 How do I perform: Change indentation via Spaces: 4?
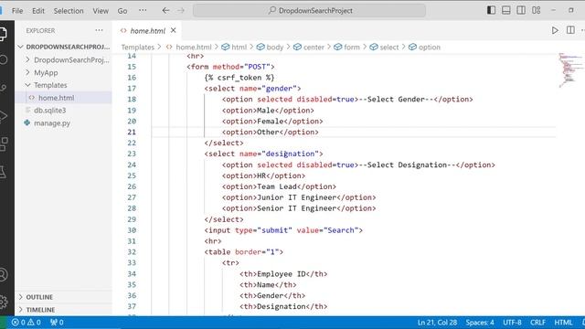(480, 323)
